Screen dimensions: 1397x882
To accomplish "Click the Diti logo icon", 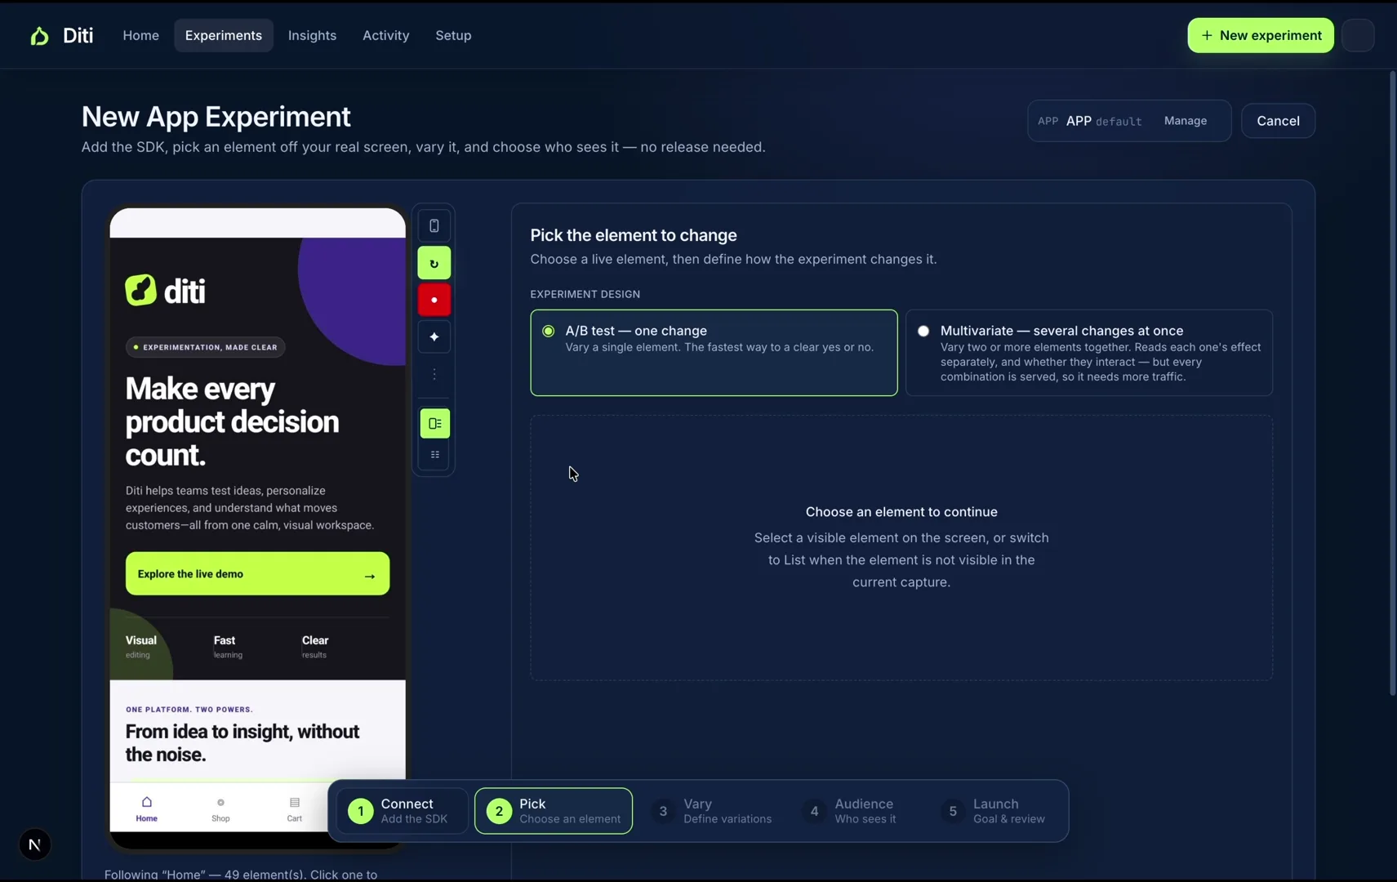I will (x=39, y=36).
